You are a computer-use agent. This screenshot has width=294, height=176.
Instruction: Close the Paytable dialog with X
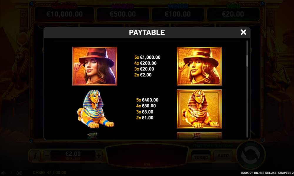[243, 32]
